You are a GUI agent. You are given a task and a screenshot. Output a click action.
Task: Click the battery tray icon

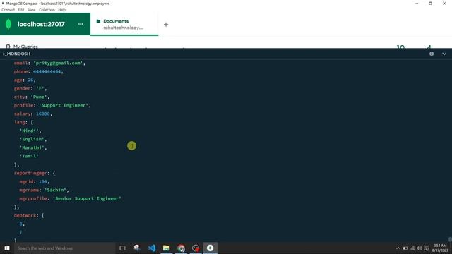tap(405, 248)
